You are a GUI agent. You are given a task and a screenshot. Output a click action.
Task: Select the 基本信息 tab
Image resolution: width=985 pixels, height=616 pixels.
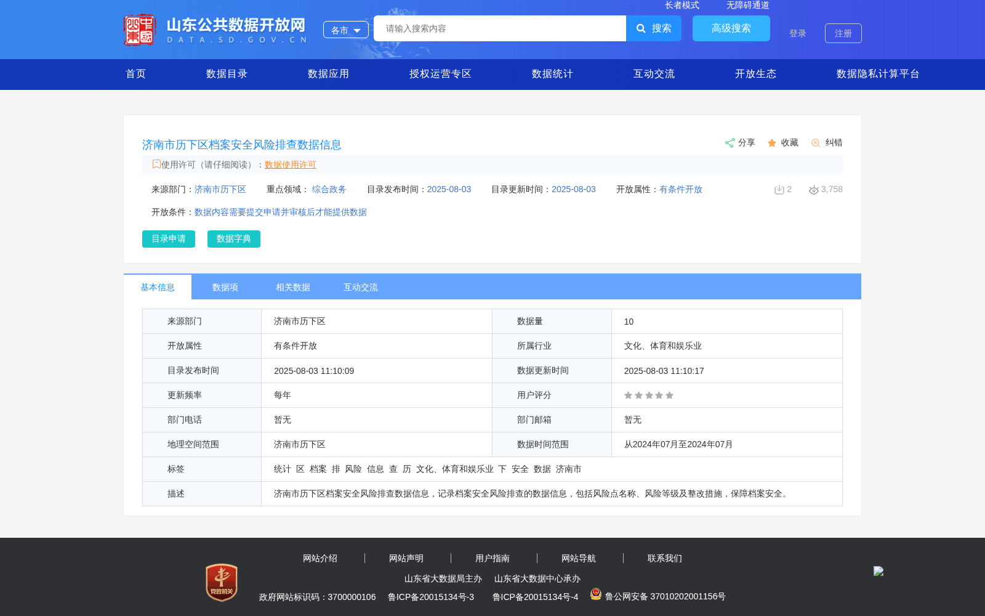(x=158, y=287)
